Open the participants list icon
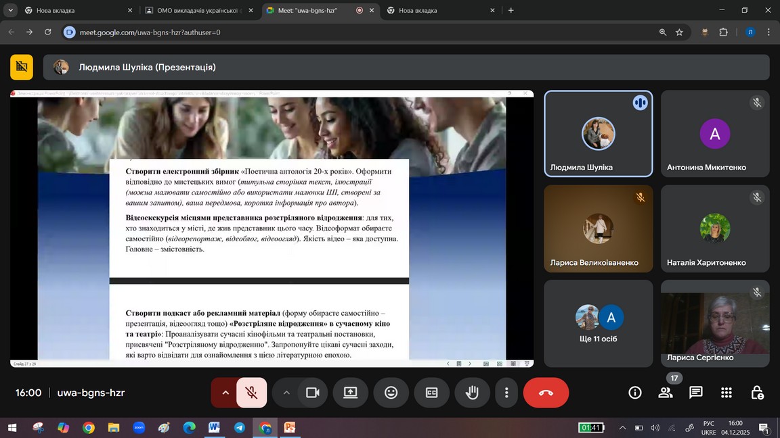The image size is (780, 438). coord(666,393)
